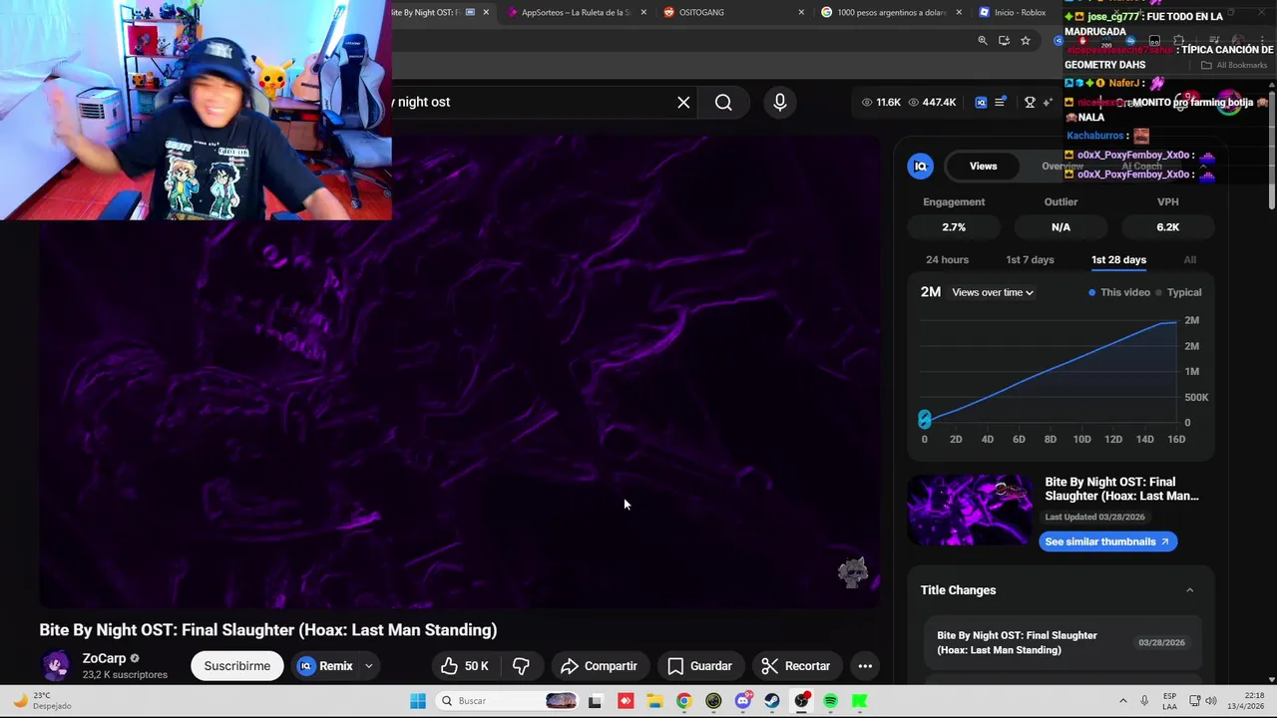The image size is (1277, 718).
Task: Open the Windows Start menu
Action: 418,701
